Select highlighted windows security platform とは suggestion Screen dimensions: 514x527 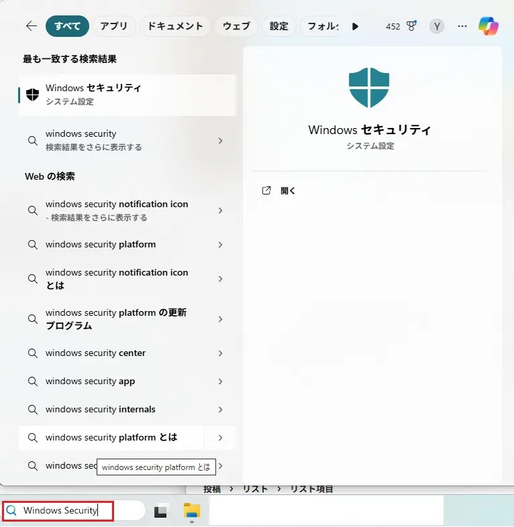click(x=111, y=438)
